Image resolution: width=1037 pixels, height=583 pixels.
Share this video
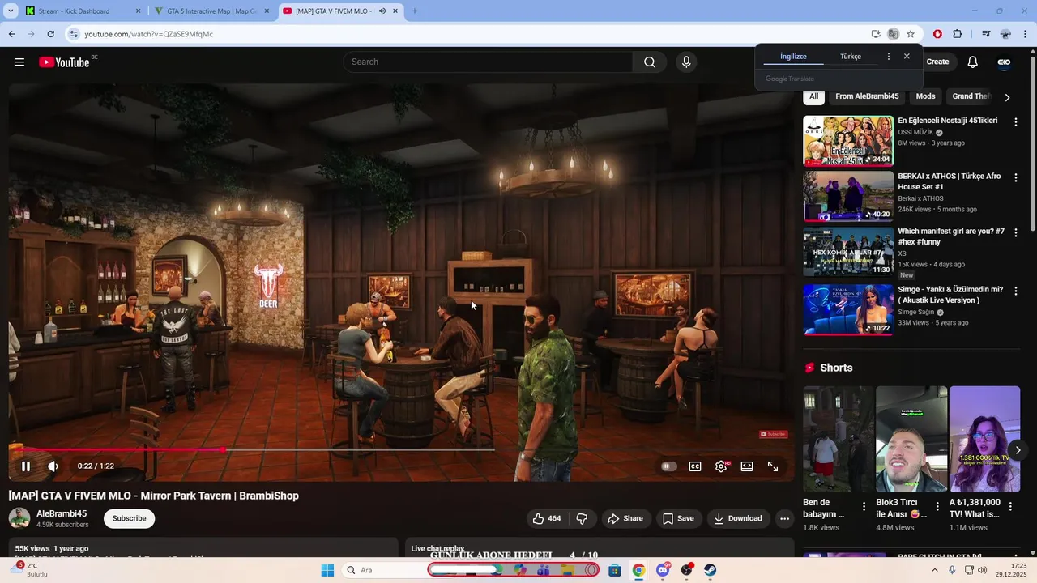coord(625,518)
